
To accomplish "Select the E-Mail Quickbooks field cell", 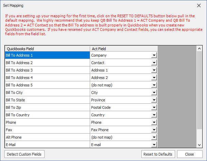I will click(x=47, y=144).
